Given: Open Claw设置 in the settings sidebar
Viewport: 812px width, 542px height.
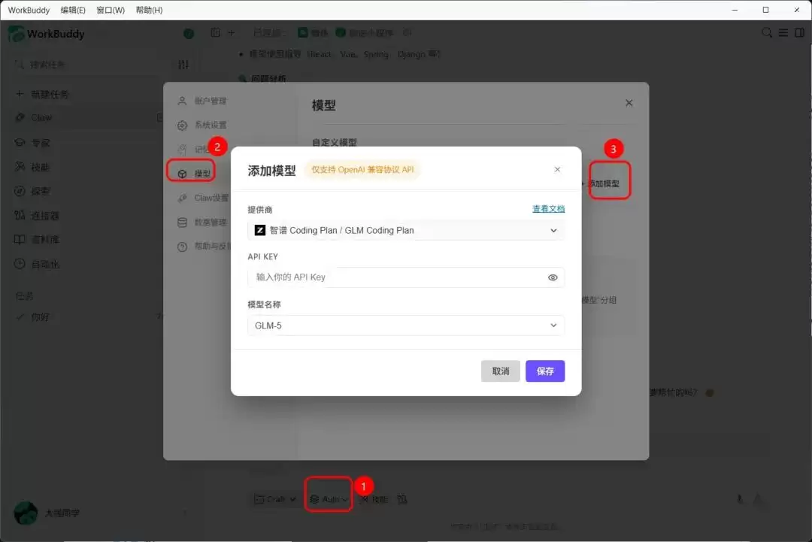Looking at the screenshot, I should point(203,198).
